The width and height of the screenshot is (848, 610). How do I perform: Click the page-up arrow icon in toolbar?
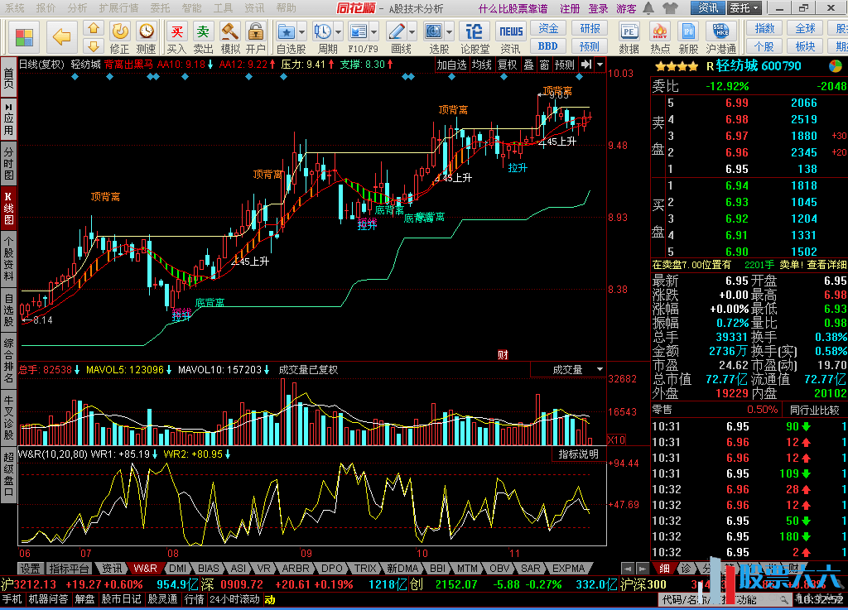tap(94, 29)
